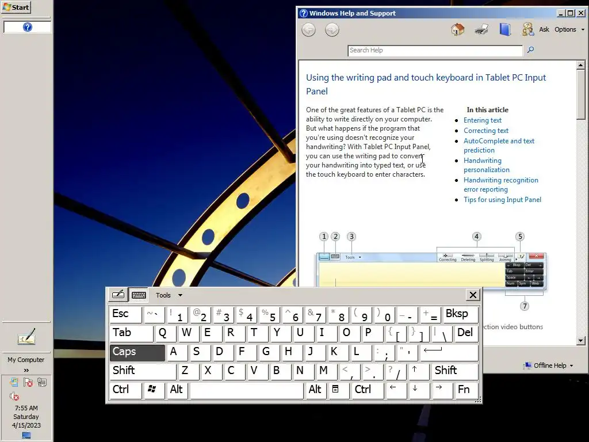Click the Forward arrow in Help window
This screenshot has width=589, height=442.
click(x=332, y=30)
